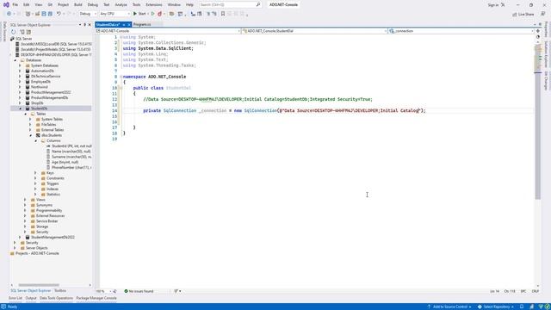Click the Start debugging play icon
The width and height of the screenshot is (551, 310).
(135, 14)
